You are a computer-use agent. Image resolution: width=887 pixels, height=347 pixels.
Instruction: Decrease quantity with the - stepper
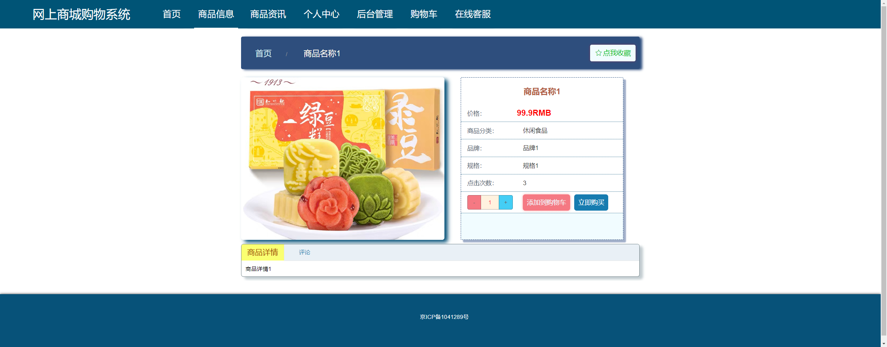tap(474, 202)
